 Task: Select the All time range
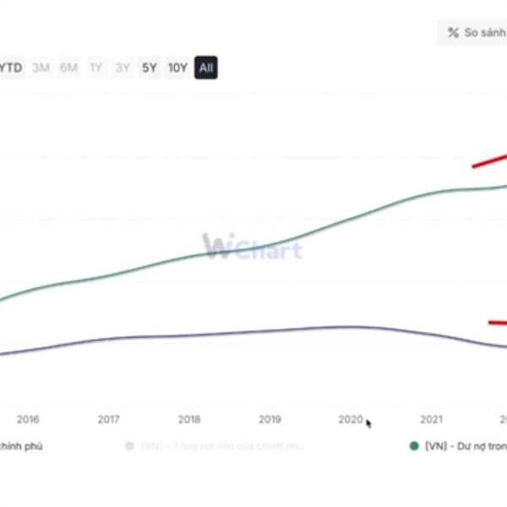[206, 68]
